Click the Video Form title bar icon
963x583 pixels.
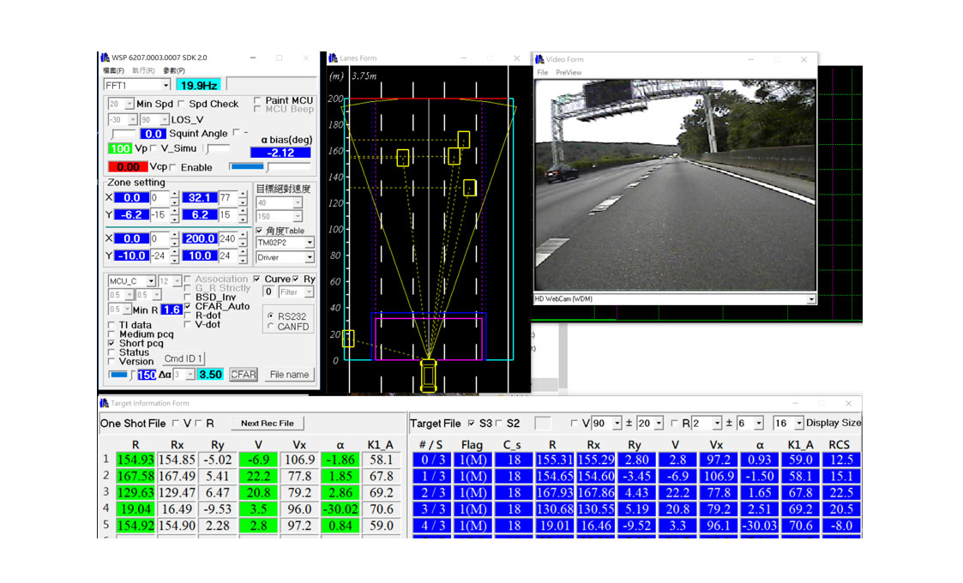point(539,59)
